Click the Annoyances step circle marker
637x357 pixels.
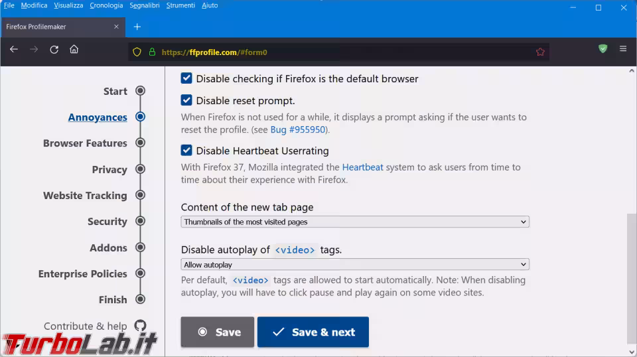(x=140, y=117)
